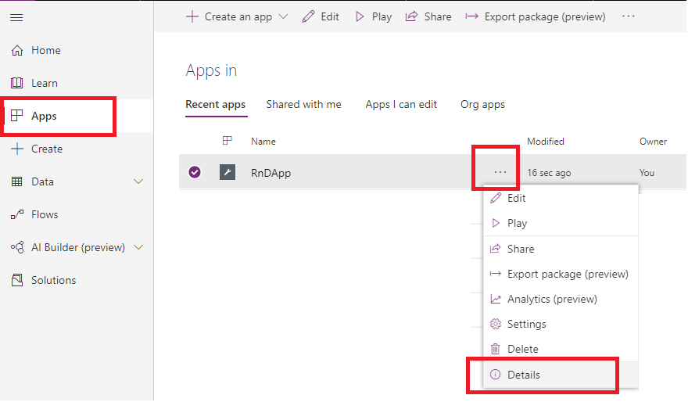Screen dimensions: 688x413
Task: Switch to the Shared with me tab
Action: coord(303,104)
